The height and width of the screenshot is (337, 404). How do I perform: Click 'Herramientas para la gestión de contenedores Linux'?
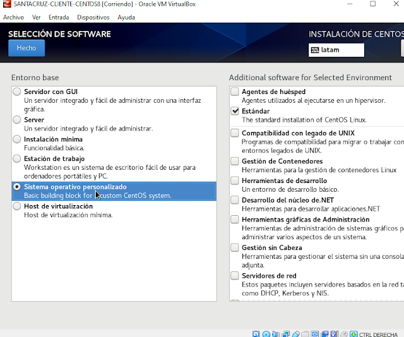click(319, 170)
